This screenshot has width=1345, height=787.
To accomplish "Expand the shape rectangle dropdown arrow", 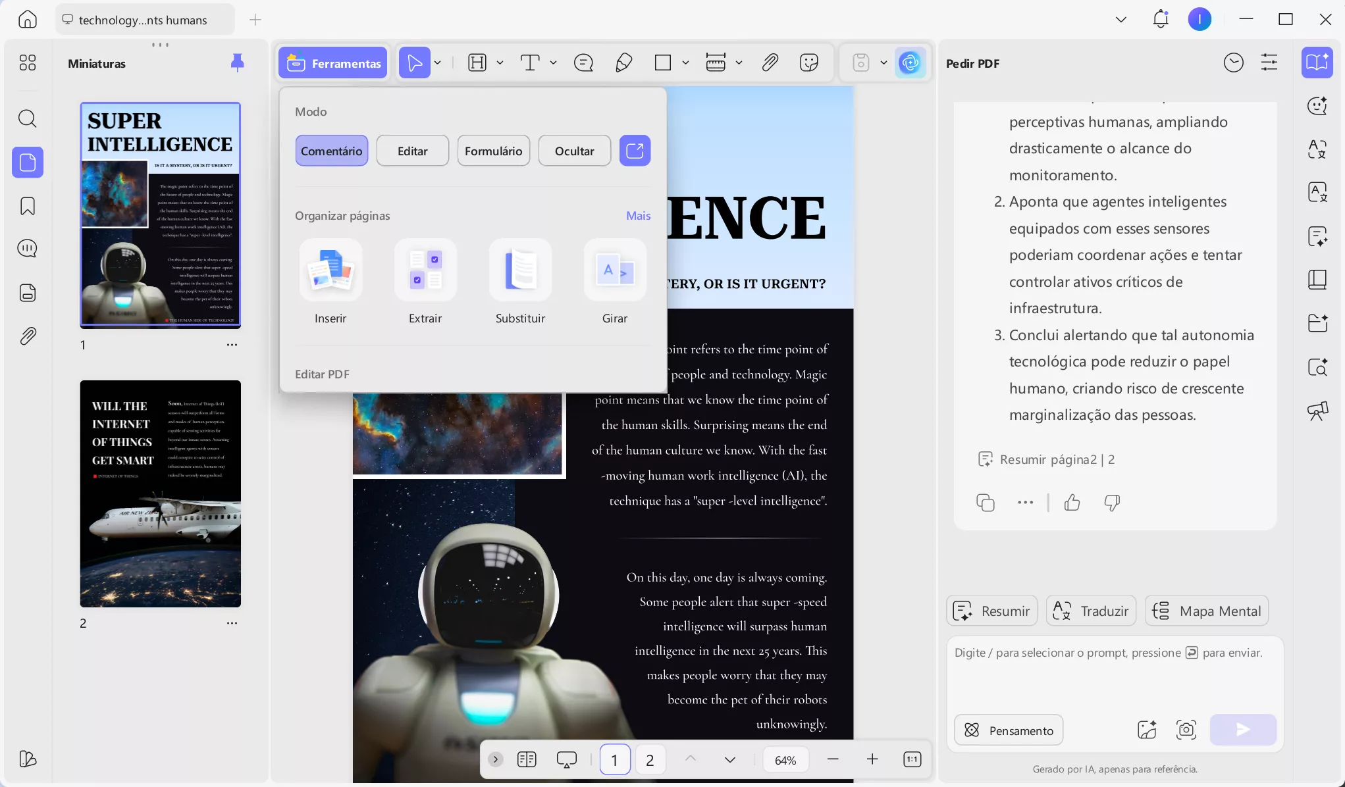I will coord(685,63).
